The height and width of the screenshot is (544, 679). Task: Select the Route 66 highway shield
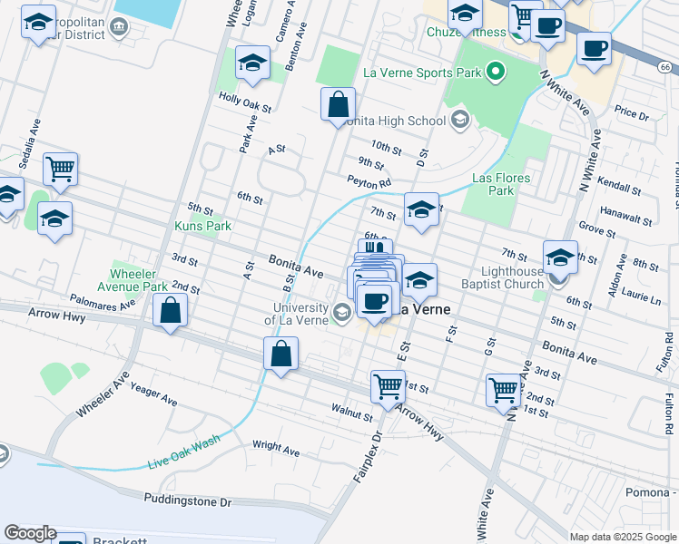(x=665, y=66)
